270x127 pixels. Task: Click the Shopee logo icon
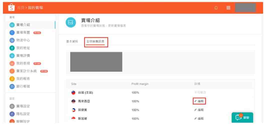(x=11, y=8)
